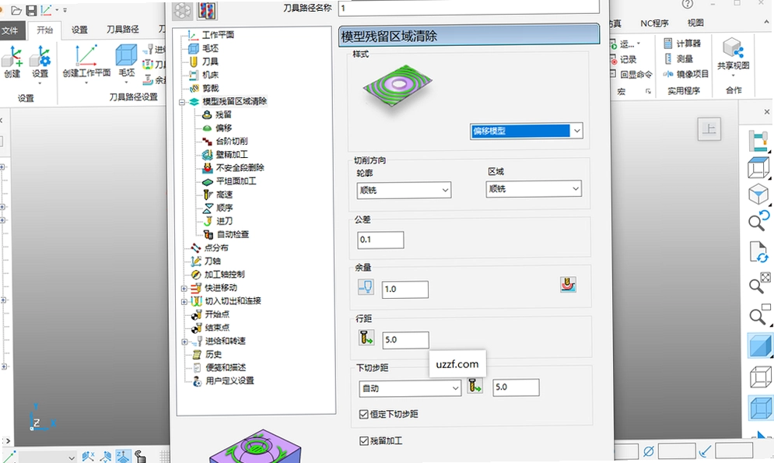Image resolution: width=774 pixels, height=463 pixels.
Task: Collapse the 模型残留区域清除 tree node
Action: [x=182, y=102]
